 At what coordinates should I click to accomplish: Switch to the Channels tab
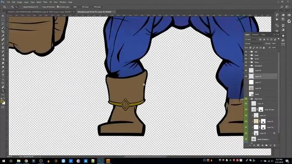[255, 35]
